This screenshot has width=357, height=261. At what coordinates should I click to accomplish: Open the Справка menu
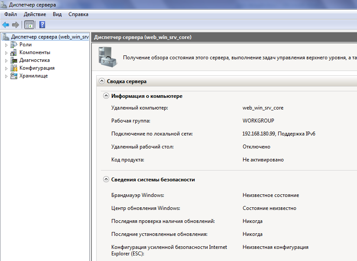point(78,14)
